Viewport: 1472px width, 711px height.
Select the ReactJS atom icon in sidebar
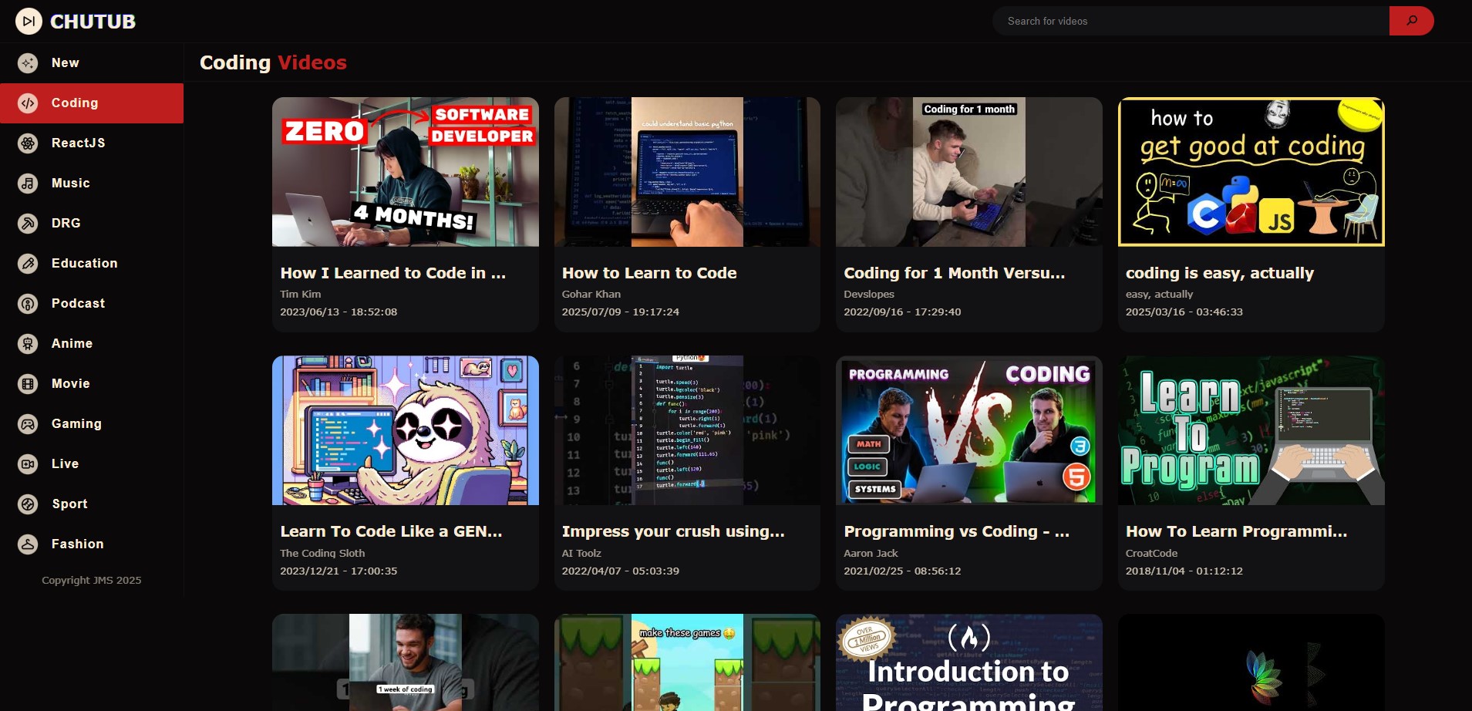coord(28,143)
